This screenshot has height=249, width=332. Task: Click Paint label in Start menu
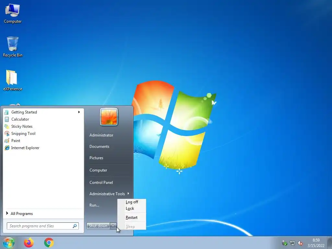(x=16, y=141)
